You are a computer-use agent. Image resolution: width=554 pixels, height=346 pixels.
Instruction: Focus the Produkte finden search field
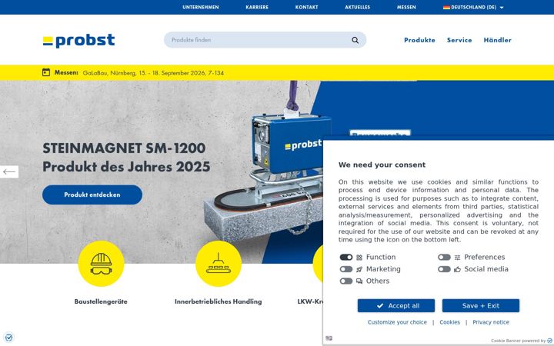pos(265,40)
